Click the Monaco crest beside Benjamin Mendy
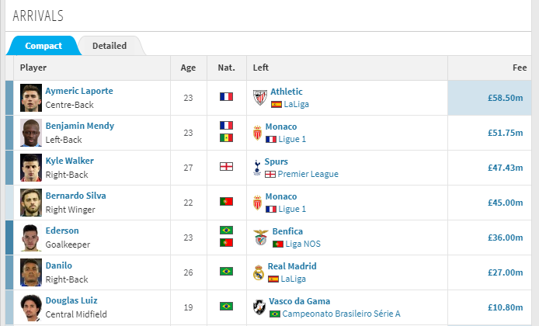Image resolution: width=539 pixels, height=326 pixels. pyautogui.click(x=259, y=133)
